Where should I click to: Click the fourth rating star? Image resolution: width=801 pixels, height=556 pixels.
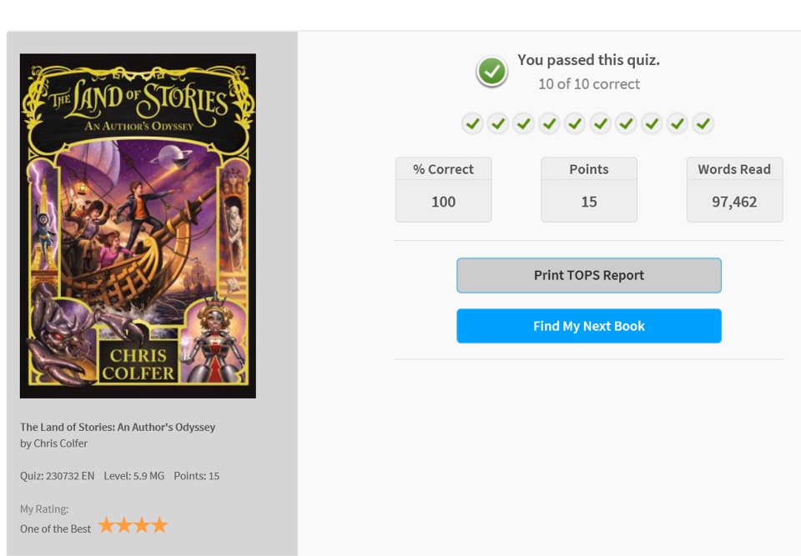(159, 525)
